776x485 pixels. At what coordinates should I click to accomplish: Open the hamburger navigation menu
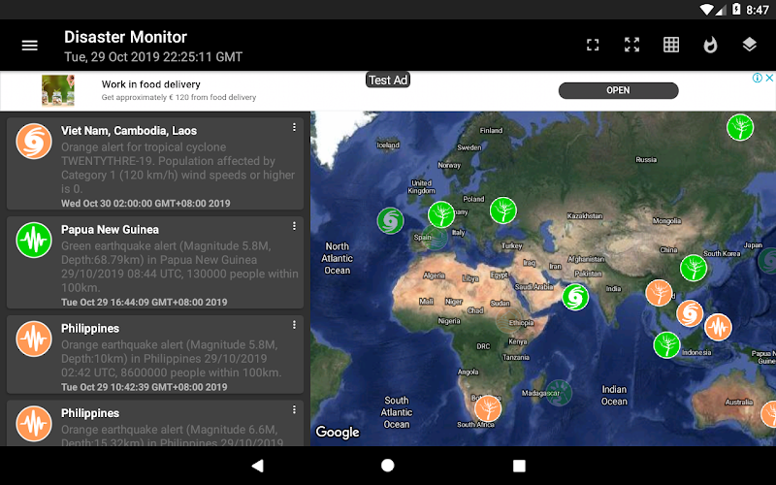30,46
